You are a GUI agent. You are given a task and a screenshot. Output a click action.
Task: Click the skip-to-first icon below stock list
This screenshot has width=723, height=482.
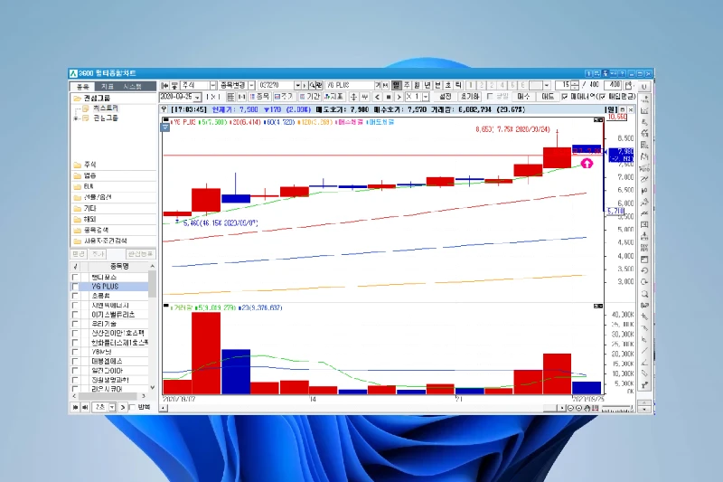(x=76, y=407)
